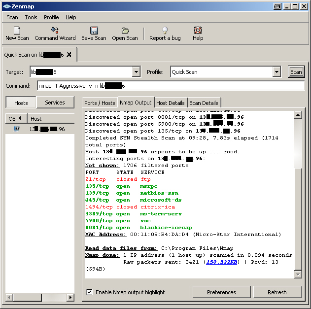Expand the Profile dropdown arrow
The height and width of the screenshot is (309, 311).
(276, 72)
